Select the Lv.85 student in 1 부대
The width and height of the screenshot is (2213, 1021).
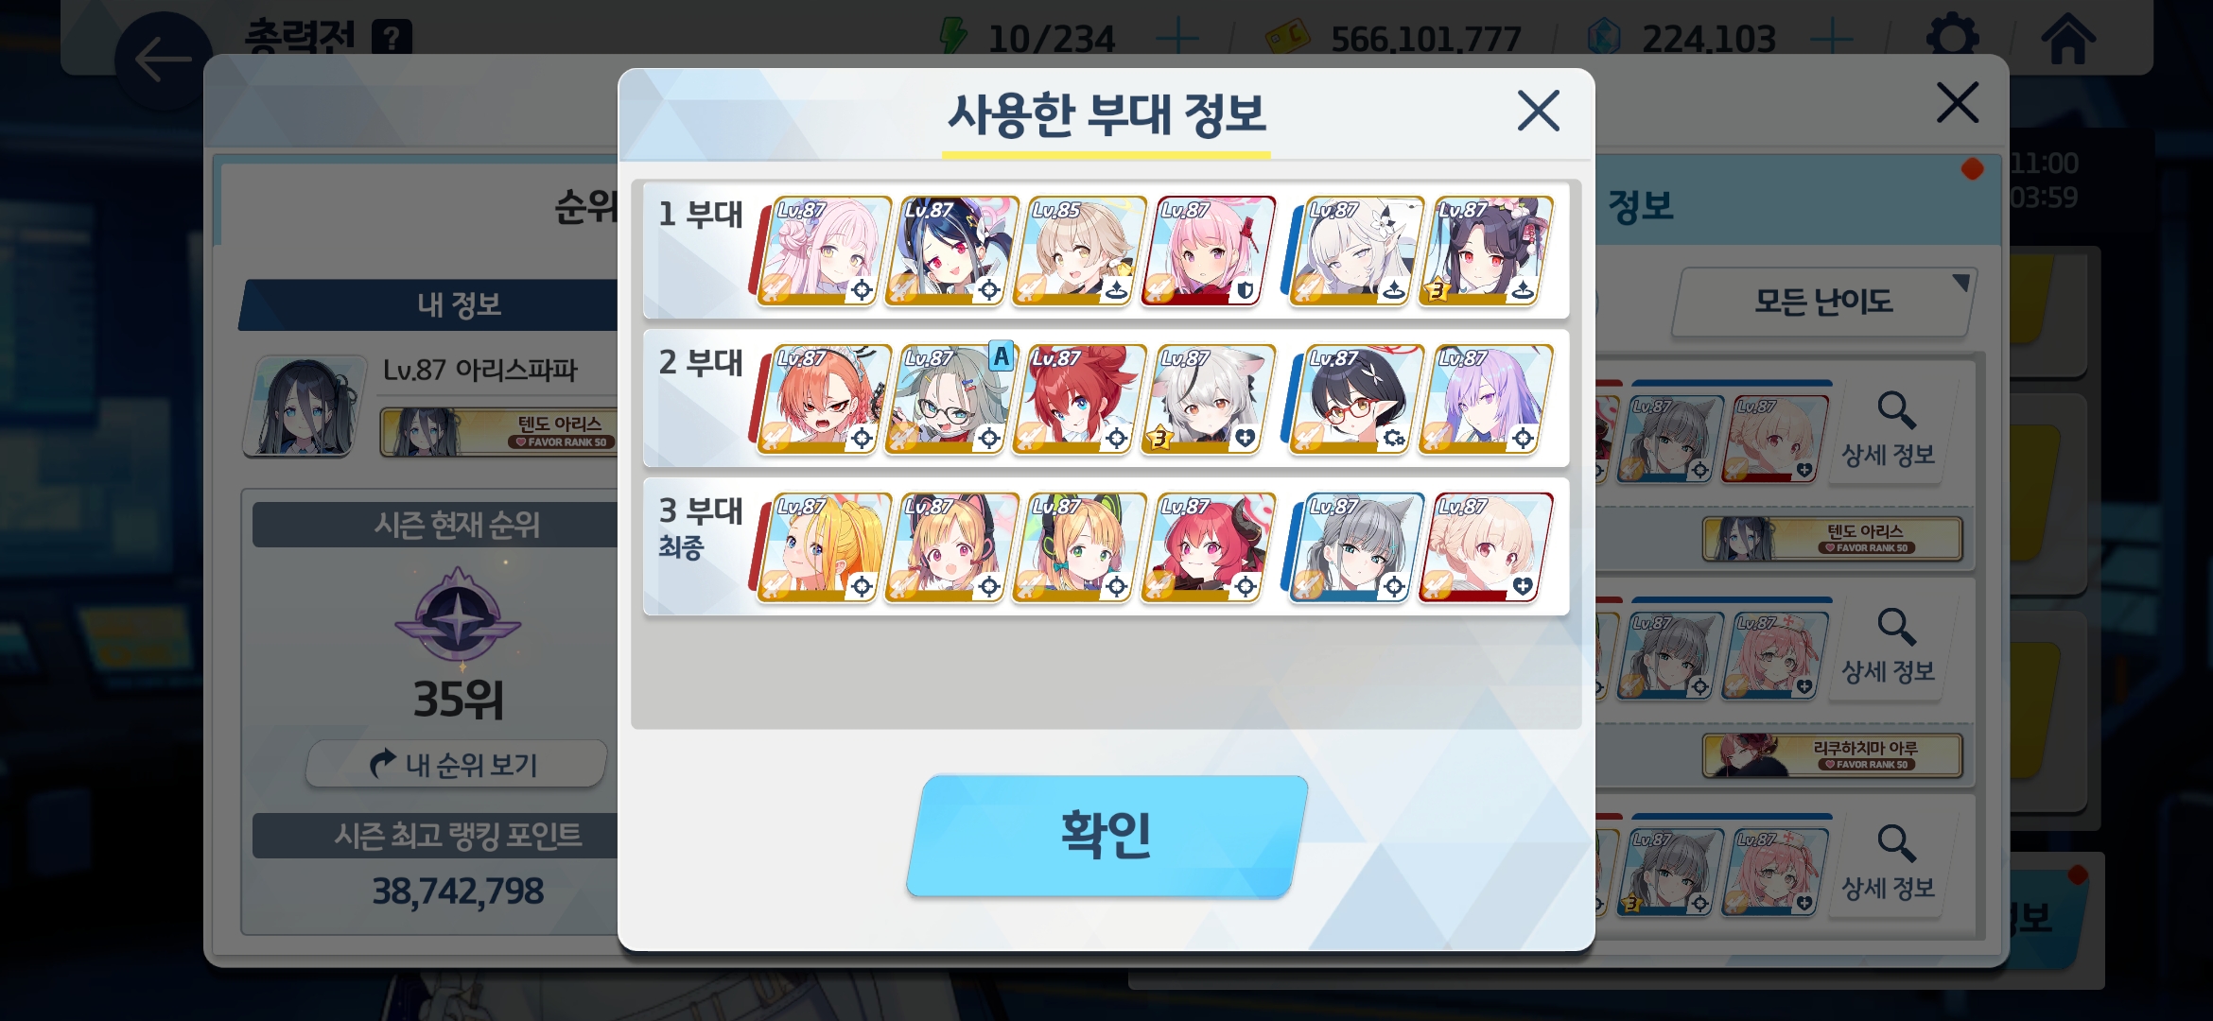click(1077, 251)
